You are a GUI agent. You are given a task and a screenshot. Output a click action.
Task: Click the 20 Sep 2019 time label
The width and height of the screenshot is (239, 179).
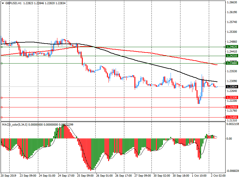point(8,176)
